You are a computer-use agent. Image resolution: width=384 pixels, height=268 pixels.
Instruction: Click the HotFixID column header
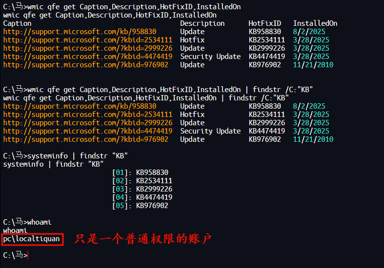(x=265, y=23)
